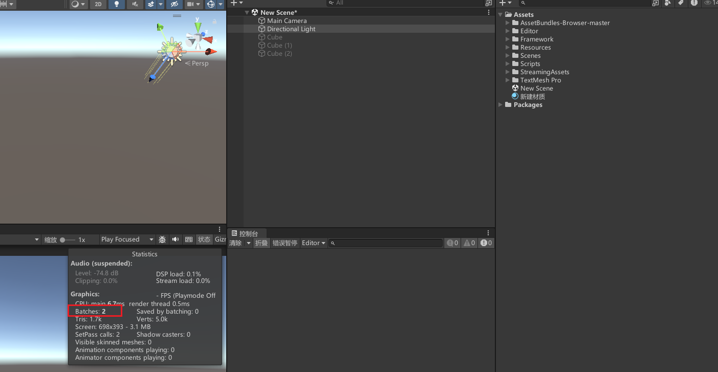Toggle scene audio mute icon
This screenshot has height=372, width=718.
135,4
